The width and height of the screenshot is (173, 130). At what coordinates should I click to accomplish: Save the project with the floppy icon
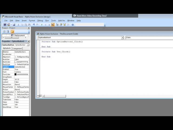[14, 25]
